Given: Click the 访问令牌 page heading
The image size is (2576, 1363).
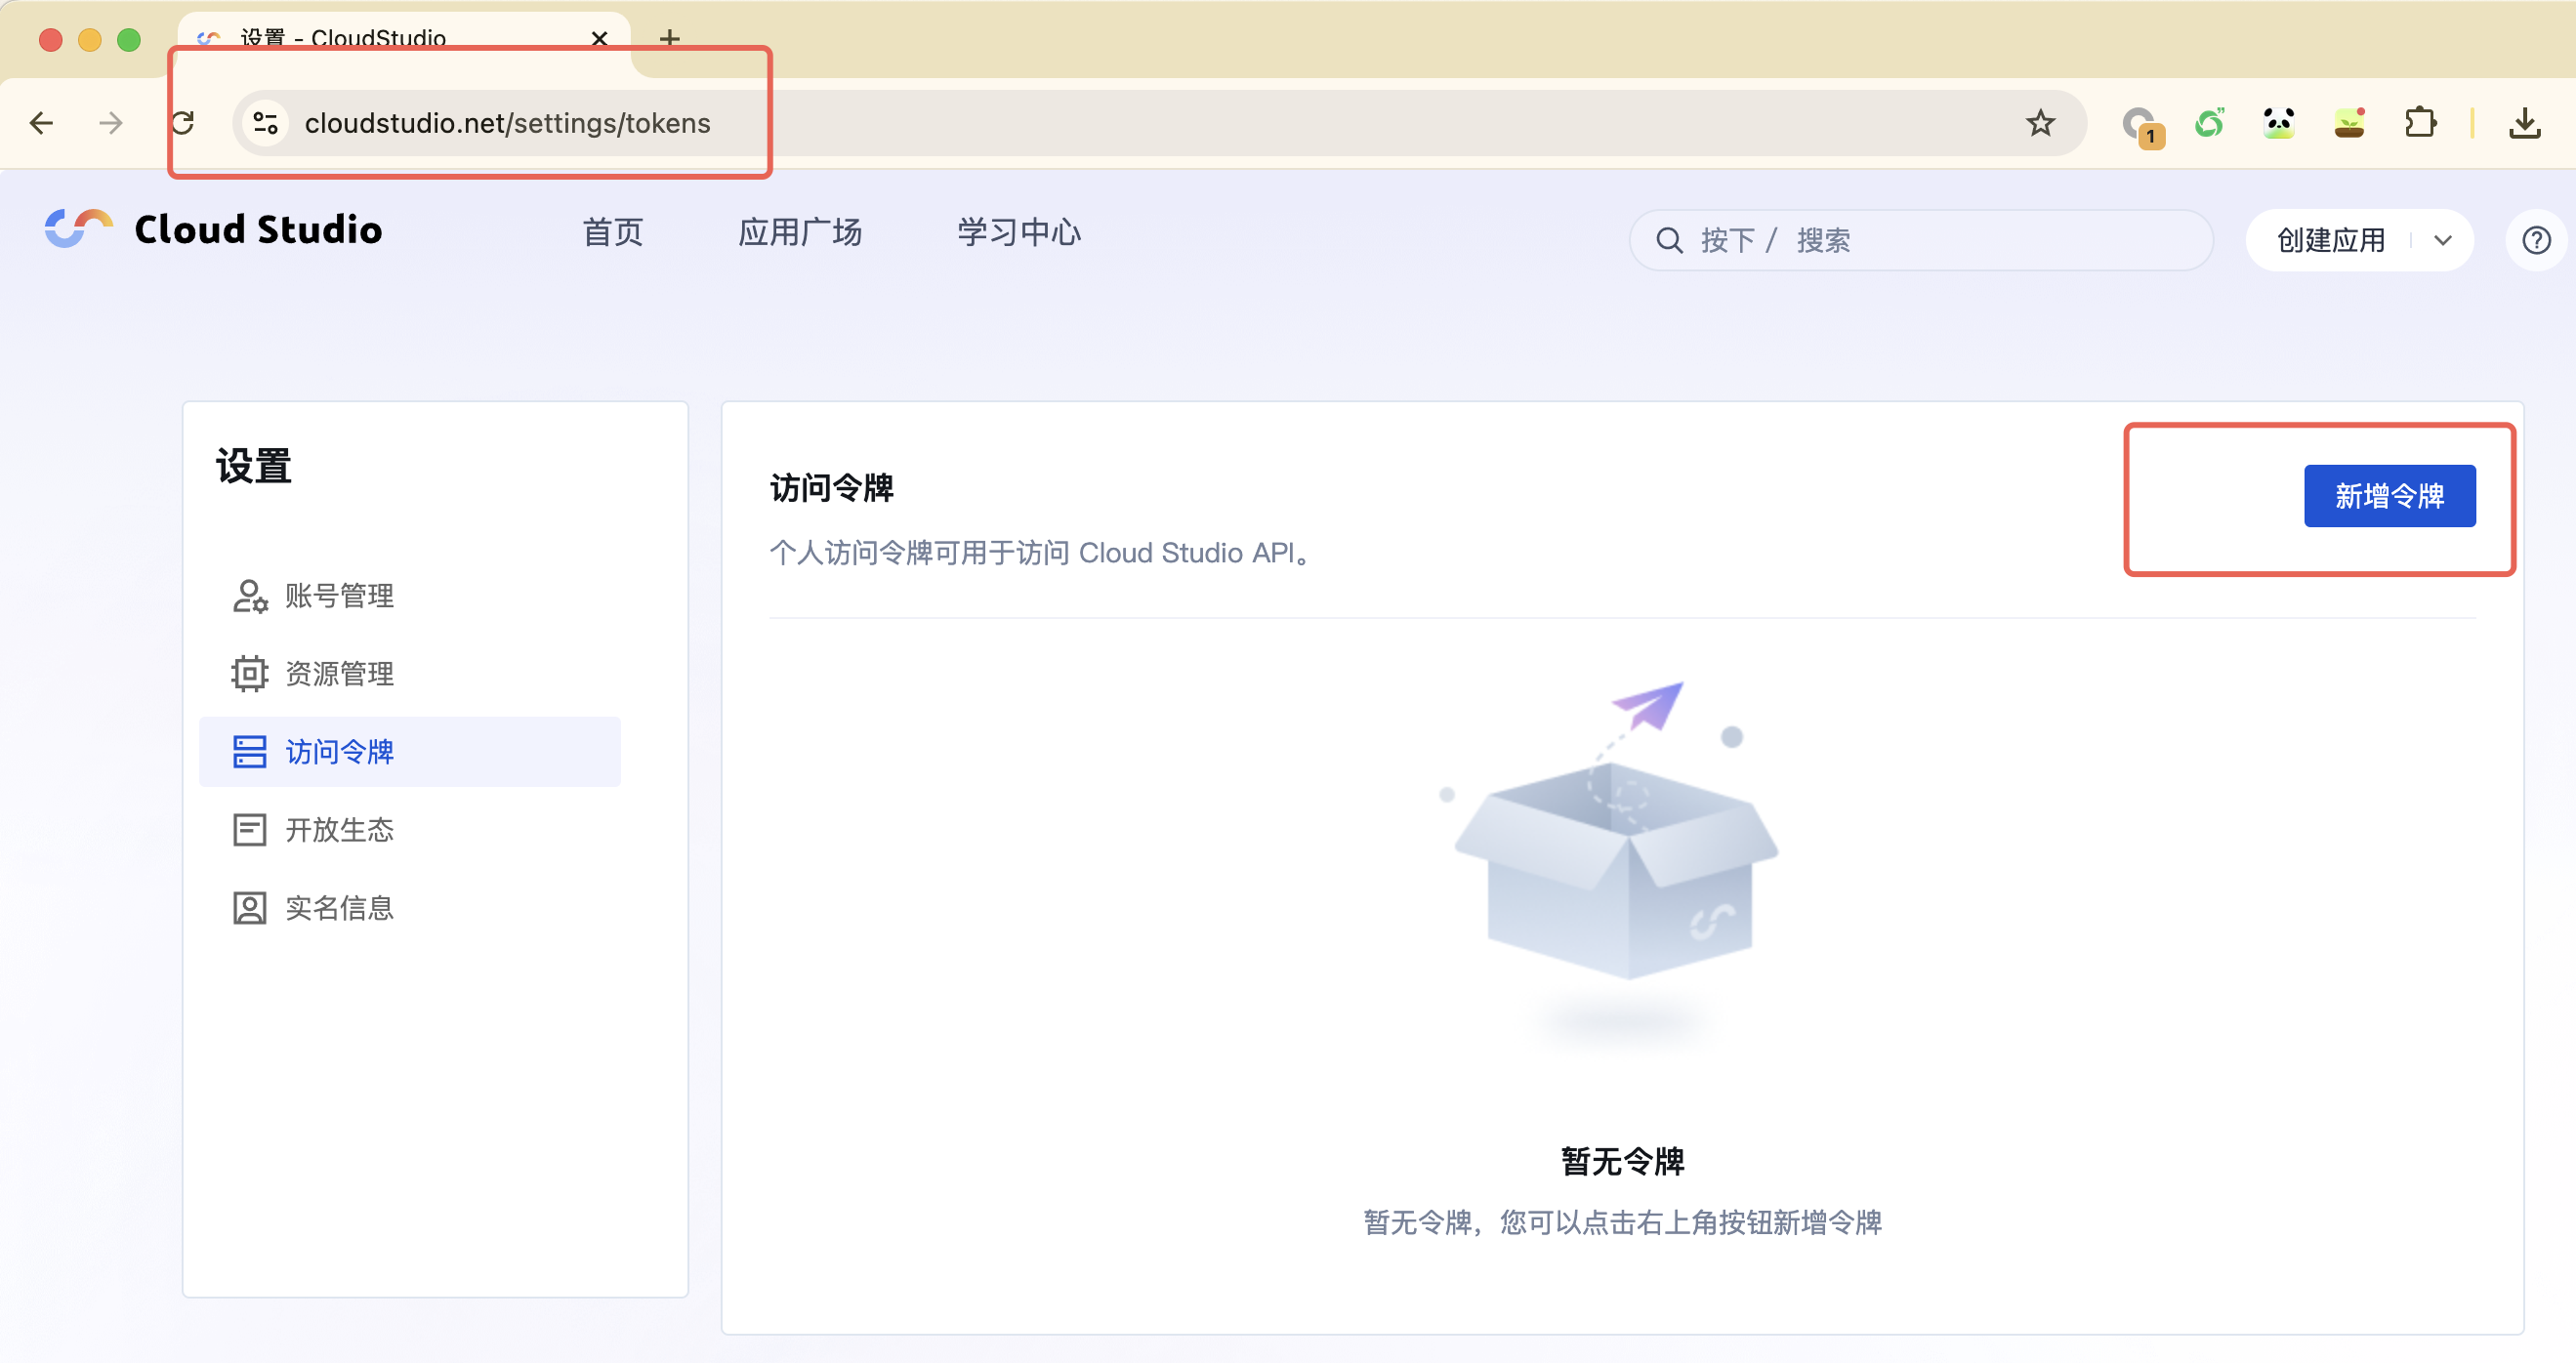Looking at the screenshot, I should [832, 488].
